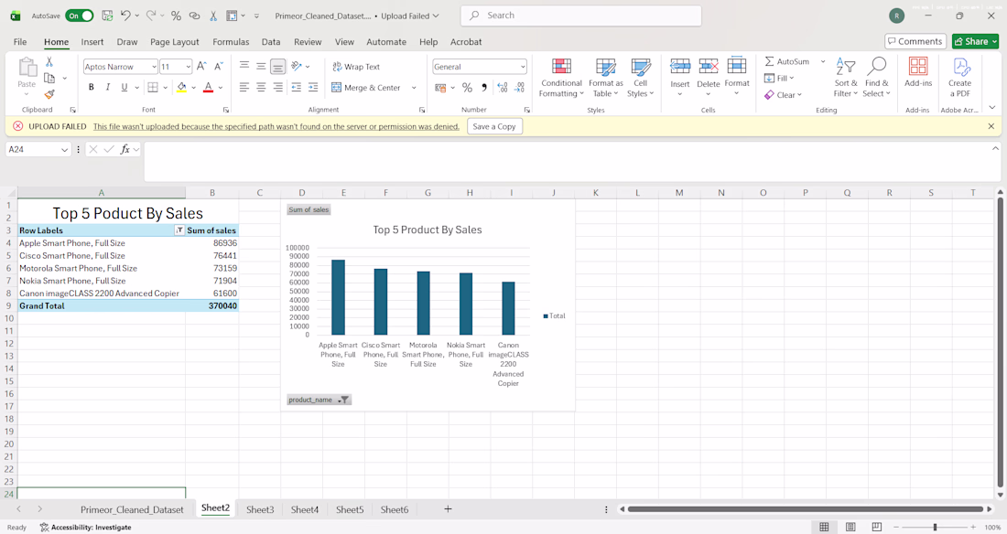The image size is (1007, 534).
Task: Click the Save icon in title bar
Action: [107, 16]
